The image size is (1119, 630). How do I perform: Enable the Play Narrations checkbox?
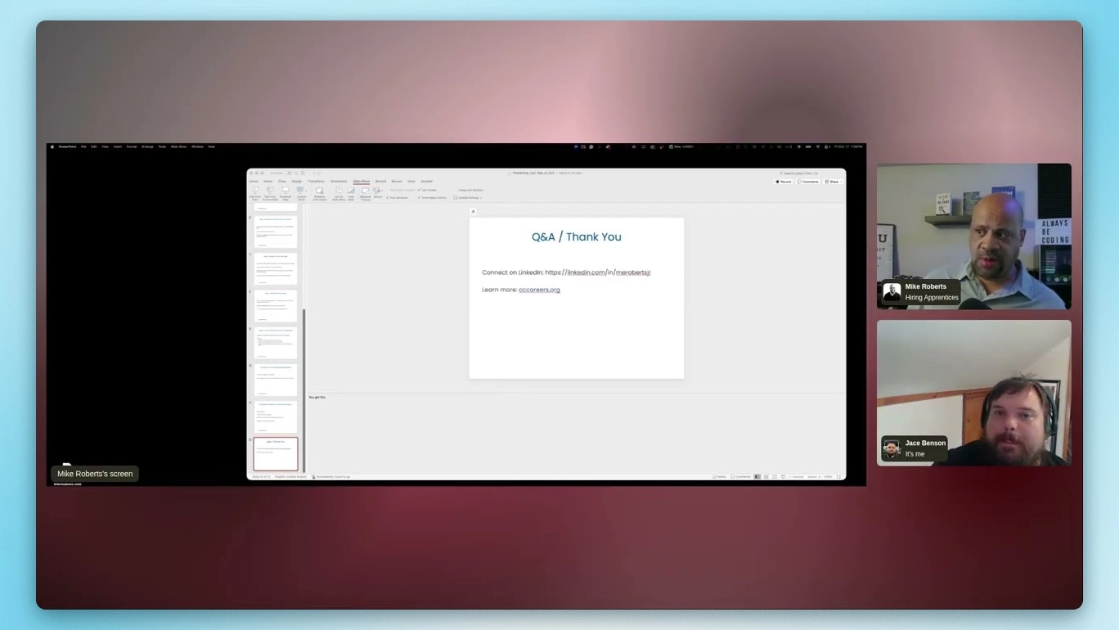point(388,196)
